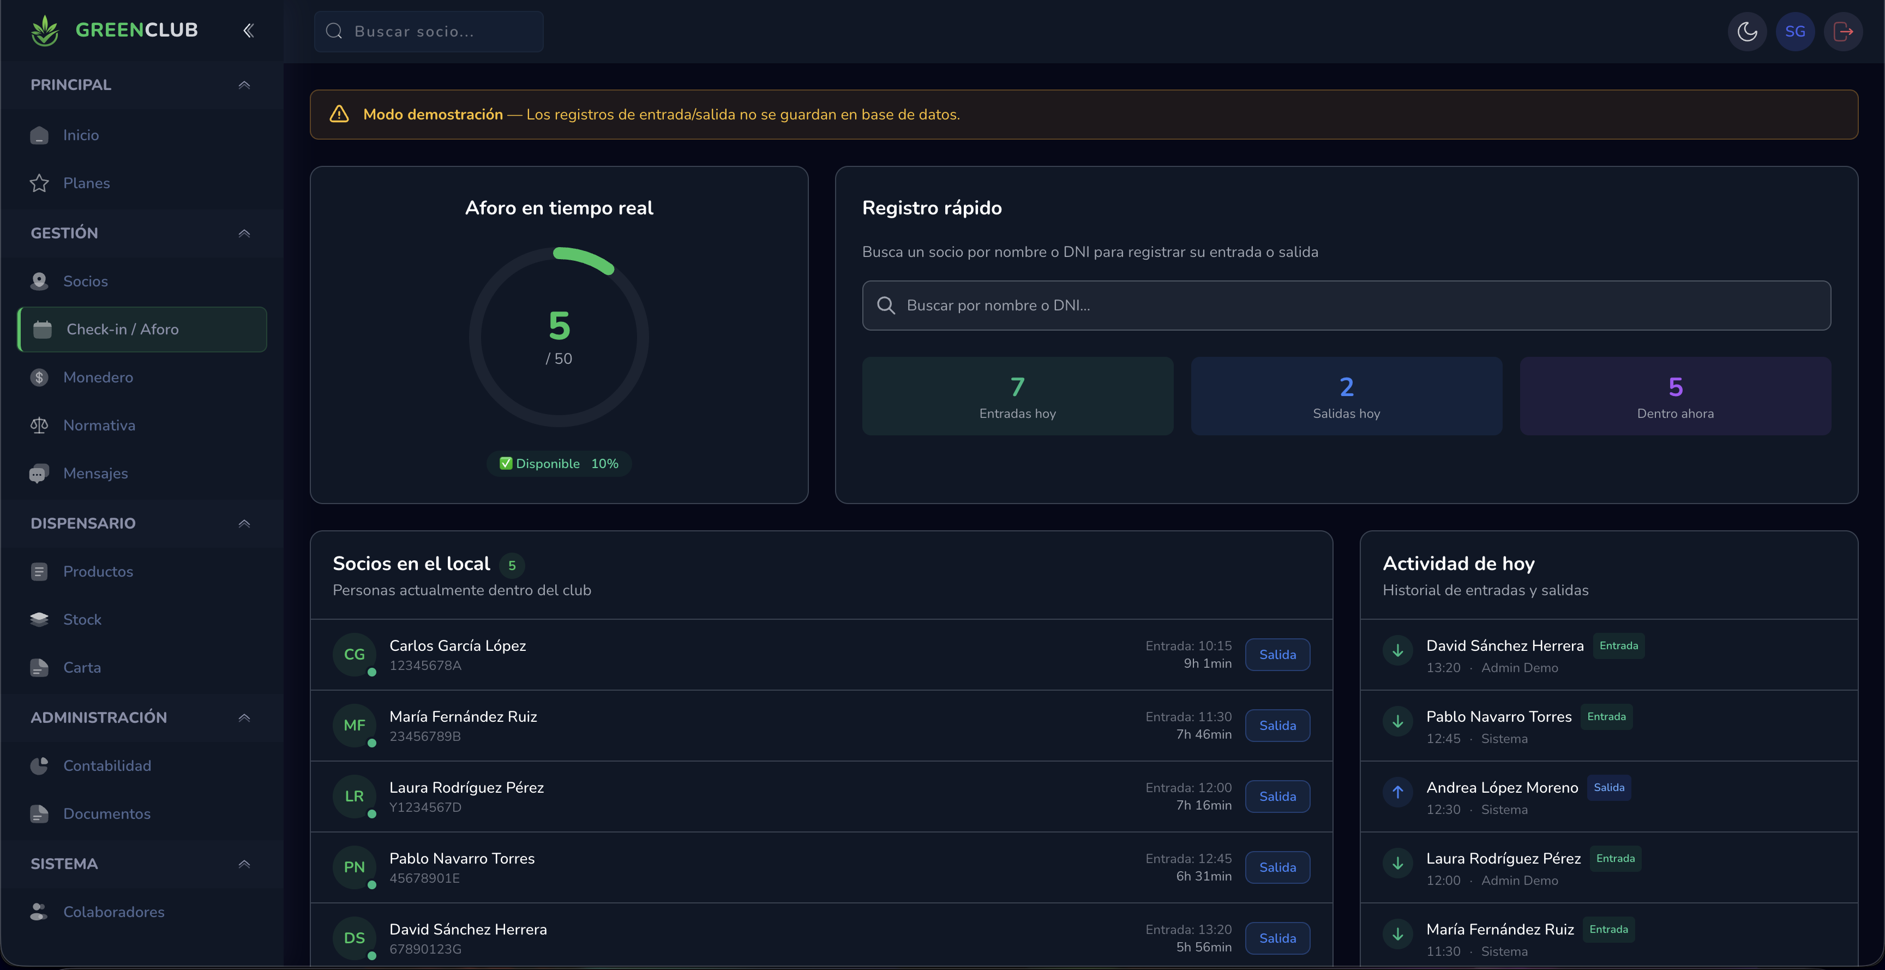Image resolution: width=1885 pixels, height=970 pixels.
Task: Click the Disponible availability indicator checkbox
Action: click(506, 463)
